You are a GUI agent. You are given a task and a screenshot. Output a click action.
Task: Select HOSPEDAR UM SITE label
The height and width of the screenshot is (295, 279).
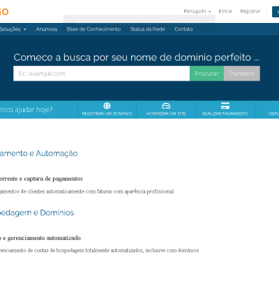(166, 113)
